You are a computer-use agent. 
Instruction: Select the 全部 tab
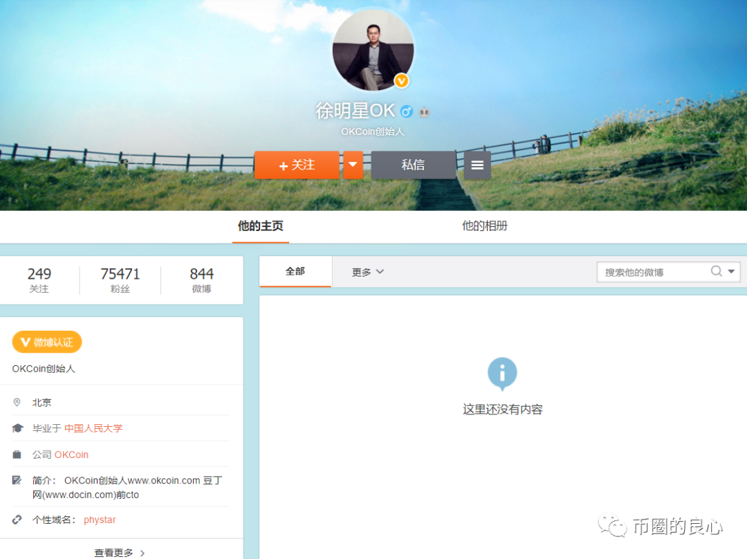coord(295,271)
